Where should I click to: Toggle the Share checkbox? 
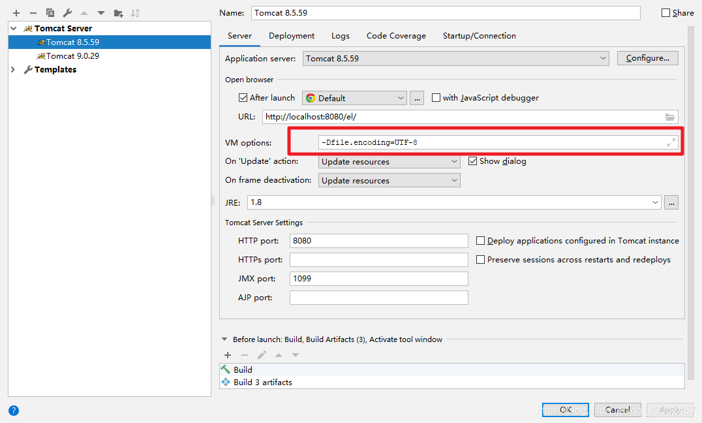pyautogui.click(x=665, y=13)
